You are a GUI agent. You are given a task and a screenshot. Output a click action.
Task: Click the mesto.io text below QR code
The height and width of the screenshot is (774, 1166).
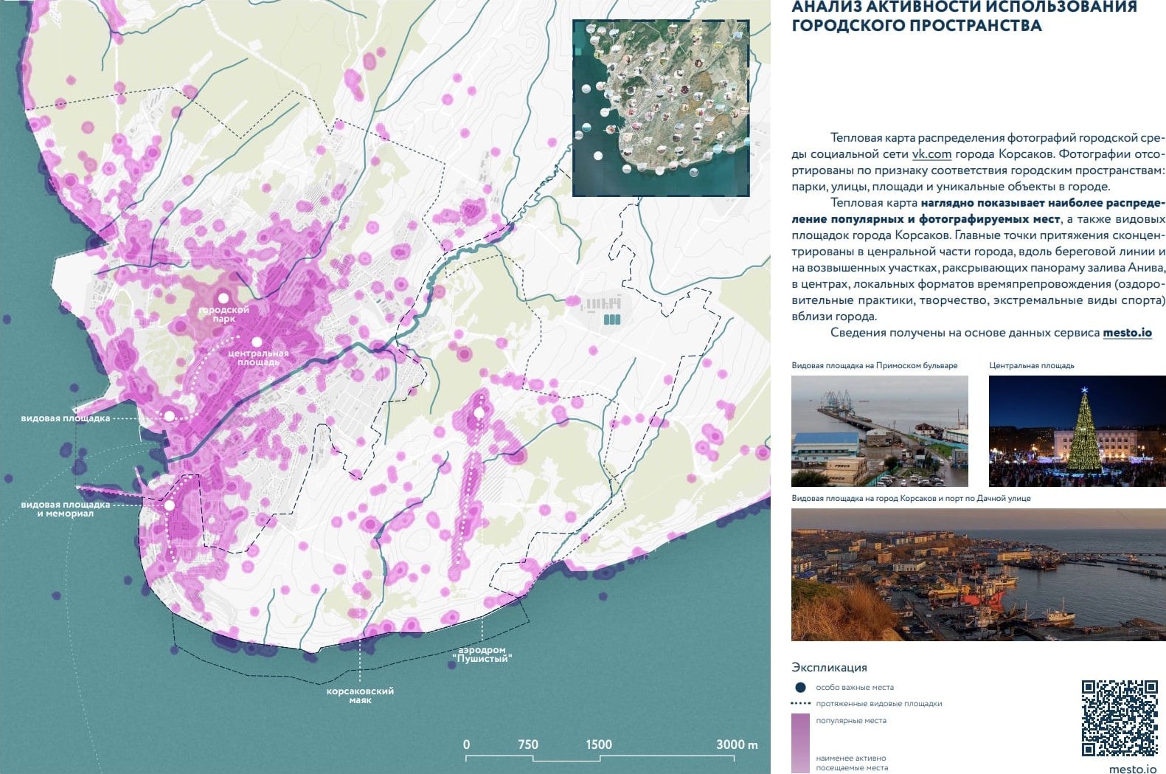pyautogui.click(x=1132, y=768)
